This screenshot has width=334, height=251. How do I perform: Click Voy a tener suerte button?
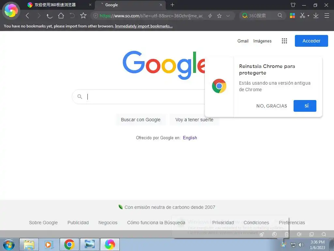194,120
